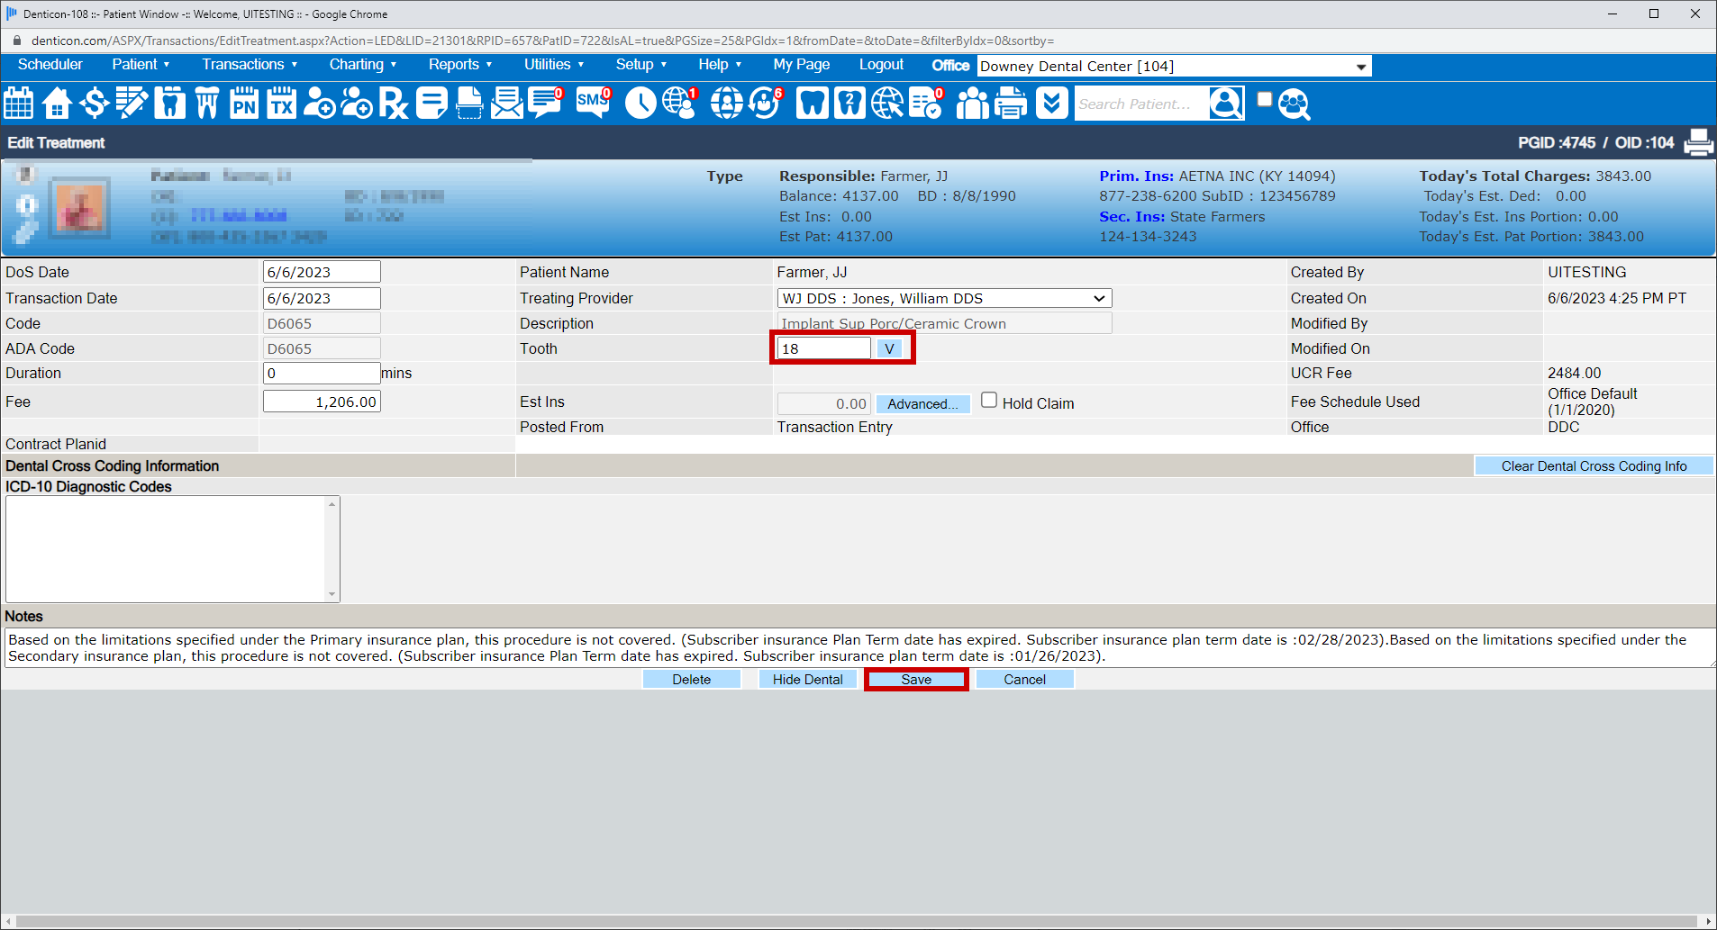Enable the Hold Claim checkbox
The height and width of the screenshot is (930, 1717).
(988, 399)
